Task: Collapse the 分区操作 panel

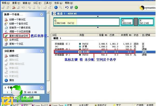Action: [x=41, y=51]
